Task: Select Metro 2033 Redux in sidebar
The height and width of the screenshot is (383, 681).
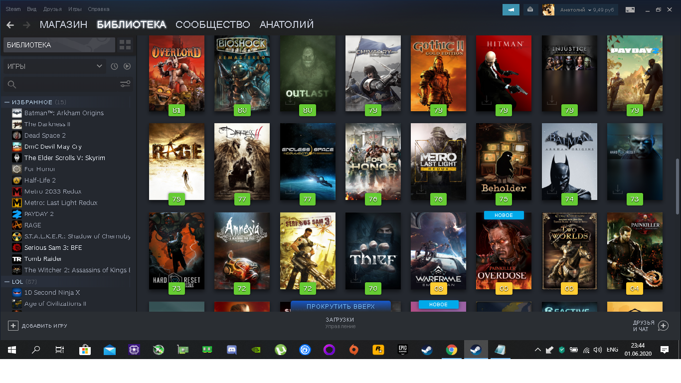Action: click(x=53, y=191)
